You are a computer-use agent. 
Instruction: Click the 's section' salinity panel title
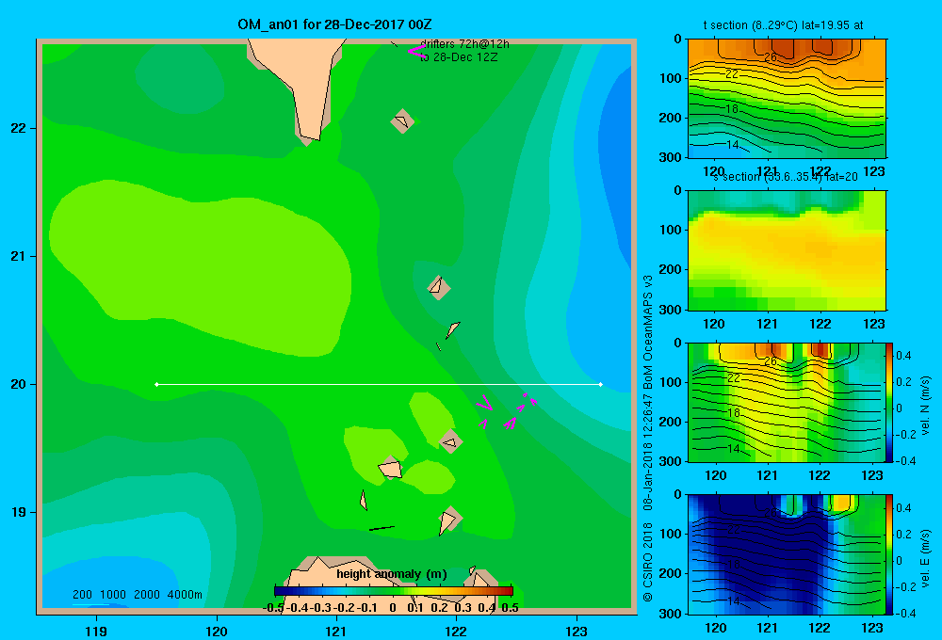click(786, 177)
